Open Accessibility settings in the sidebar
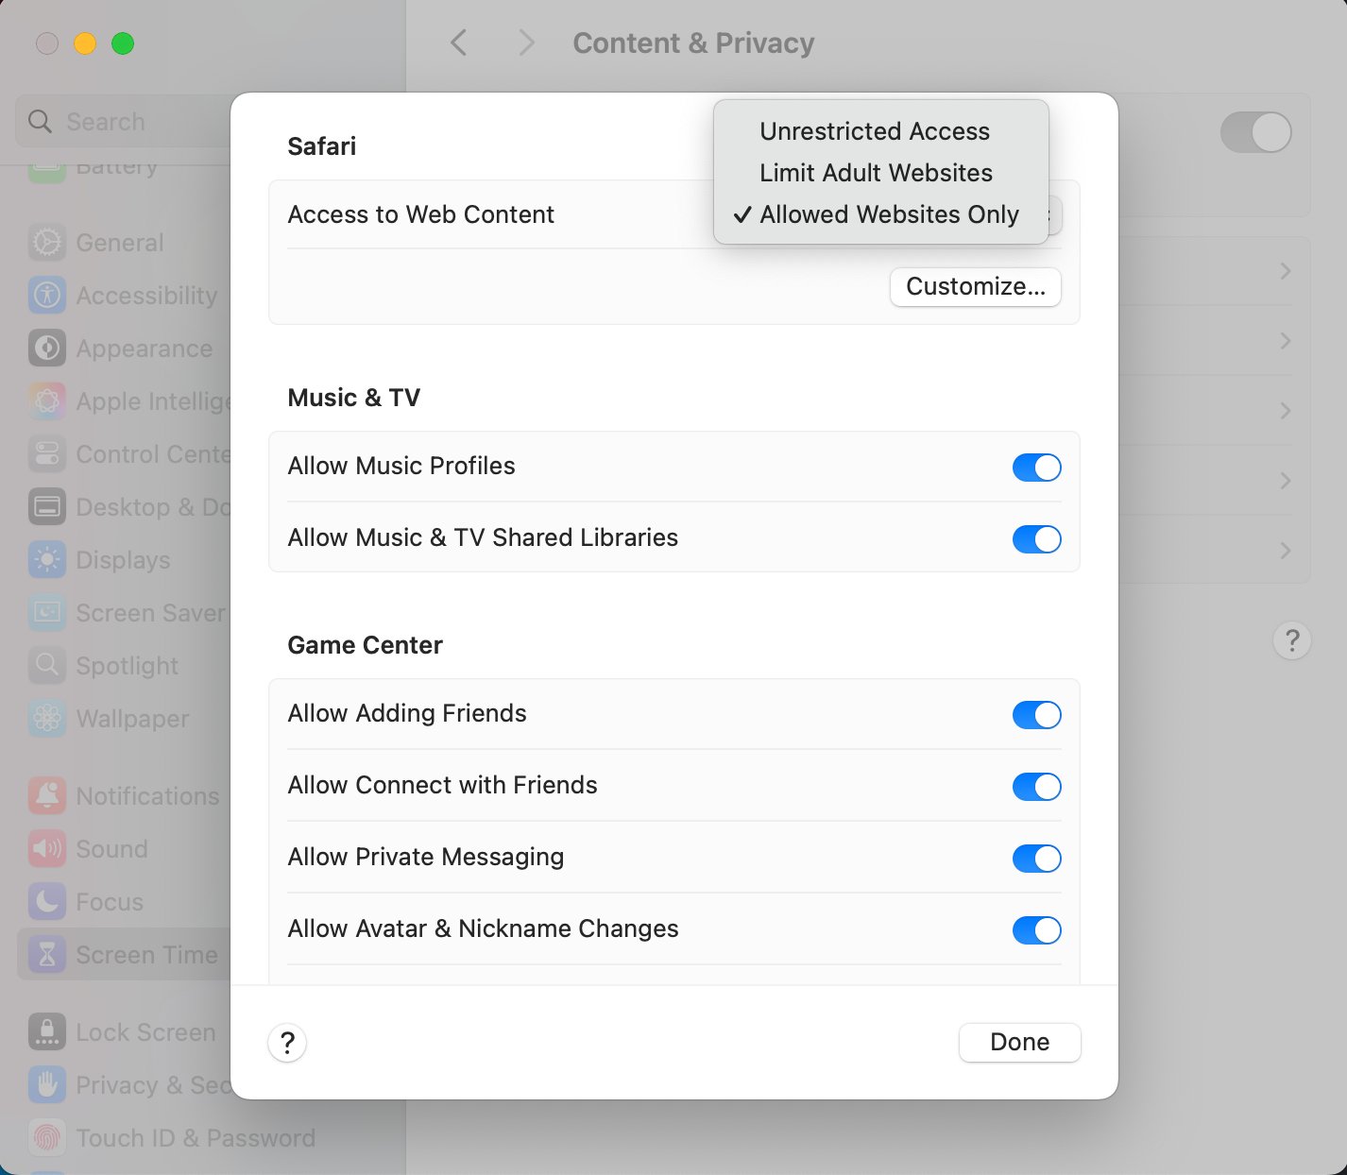The width and height of the screenshot is (1347, 1175). [x=125, y=296]
